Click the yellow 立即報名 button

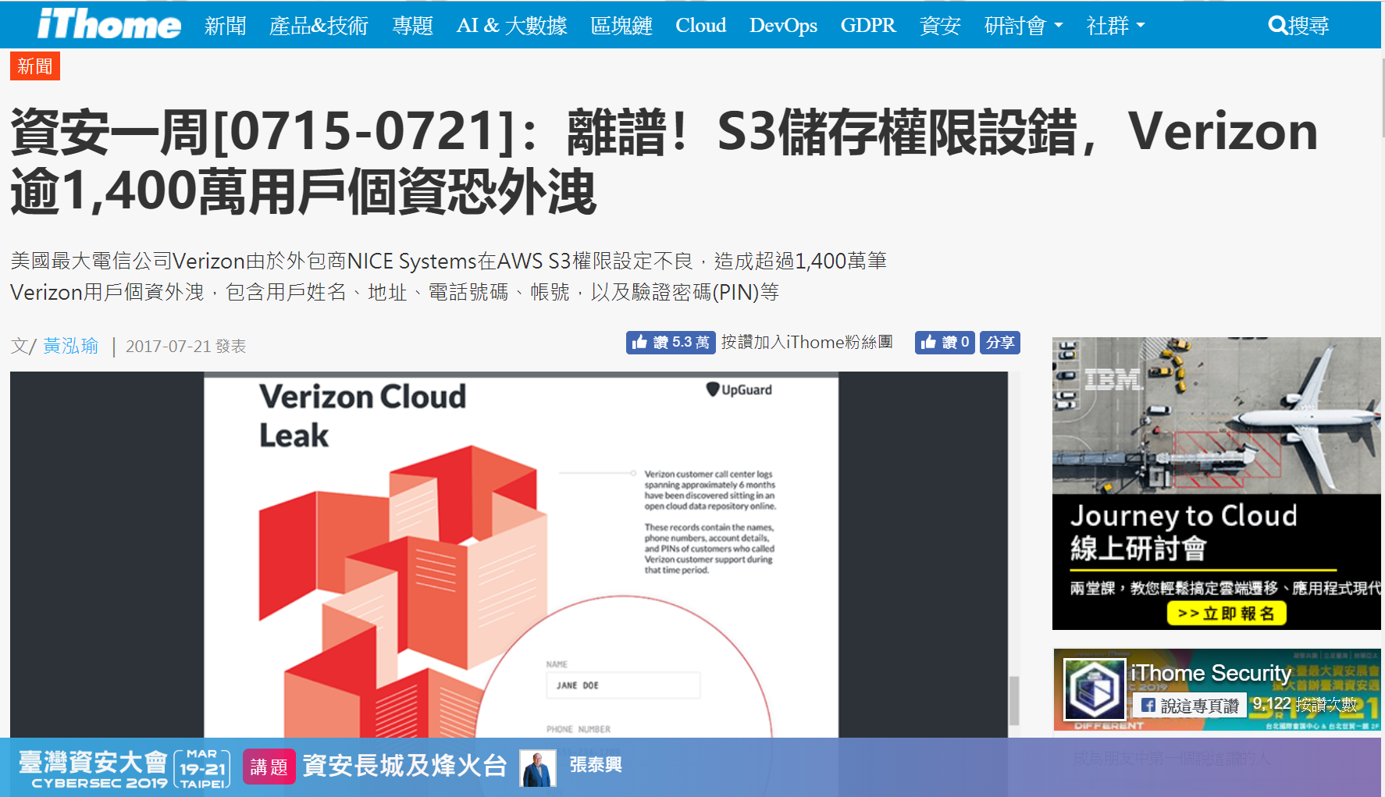click(1227, 614)
